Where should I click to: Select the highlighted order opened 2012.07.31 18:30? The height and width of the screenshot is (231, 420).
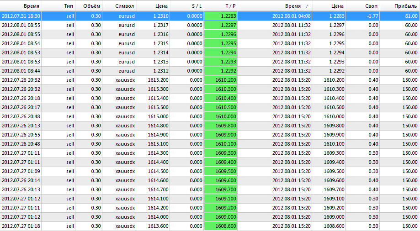click(210, 16)
